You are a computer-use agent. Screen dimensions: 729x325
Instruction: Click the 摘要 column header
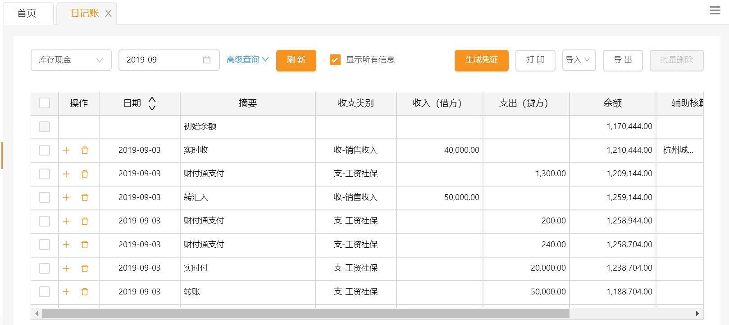tap(248, 103)
